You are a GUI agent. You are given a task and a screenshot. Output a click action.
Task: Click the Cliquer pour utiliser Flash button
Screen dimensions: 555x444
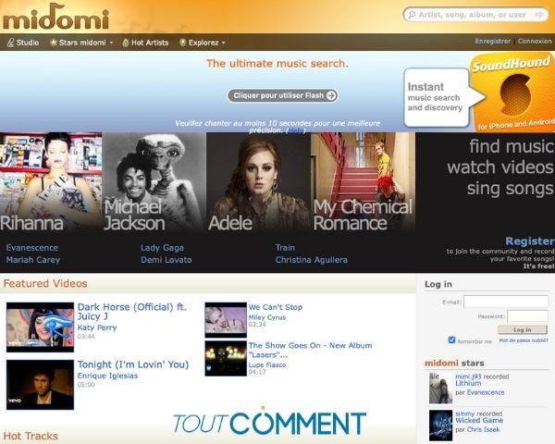(x=282, y=95)
